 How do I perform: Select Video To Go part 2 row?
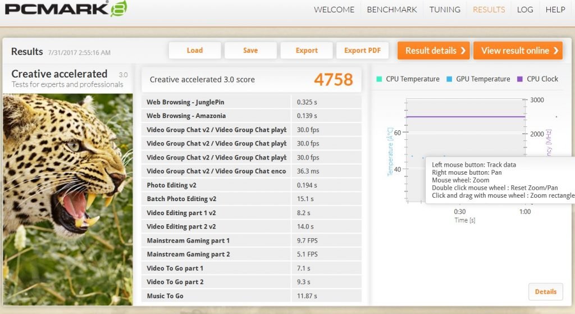tap(251, 282)
